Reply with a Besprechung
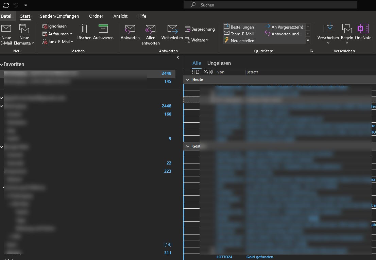The height and width of the screenshot is (260, 376). (x=200, y=29)
